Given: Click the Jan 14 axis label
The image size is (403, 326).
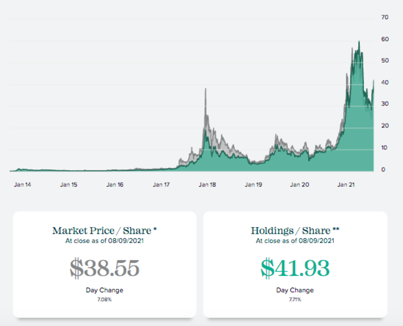Looking at the screenshot, I should 23,185.
